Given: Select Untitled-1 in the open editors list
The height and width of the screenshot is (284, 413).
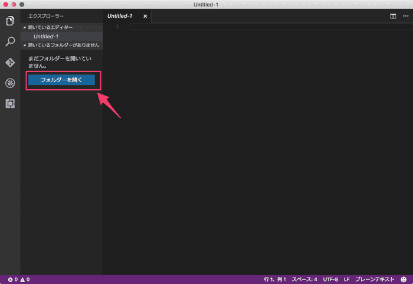Looking at the screenshot, I should point(46,36).
